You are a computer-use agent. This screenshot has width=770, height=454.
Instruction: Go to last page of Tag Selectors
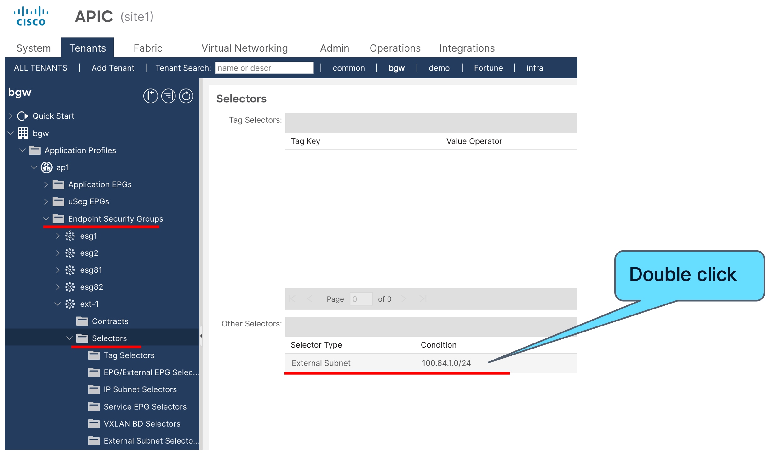[422, 299]
